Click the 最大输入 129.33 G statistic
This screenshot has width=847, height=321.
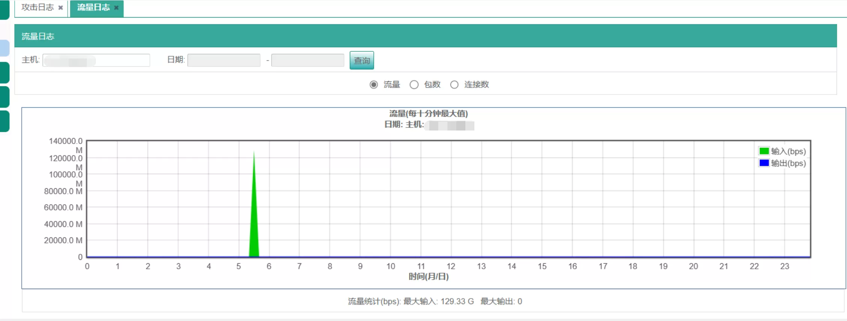(x=438, y=301)
